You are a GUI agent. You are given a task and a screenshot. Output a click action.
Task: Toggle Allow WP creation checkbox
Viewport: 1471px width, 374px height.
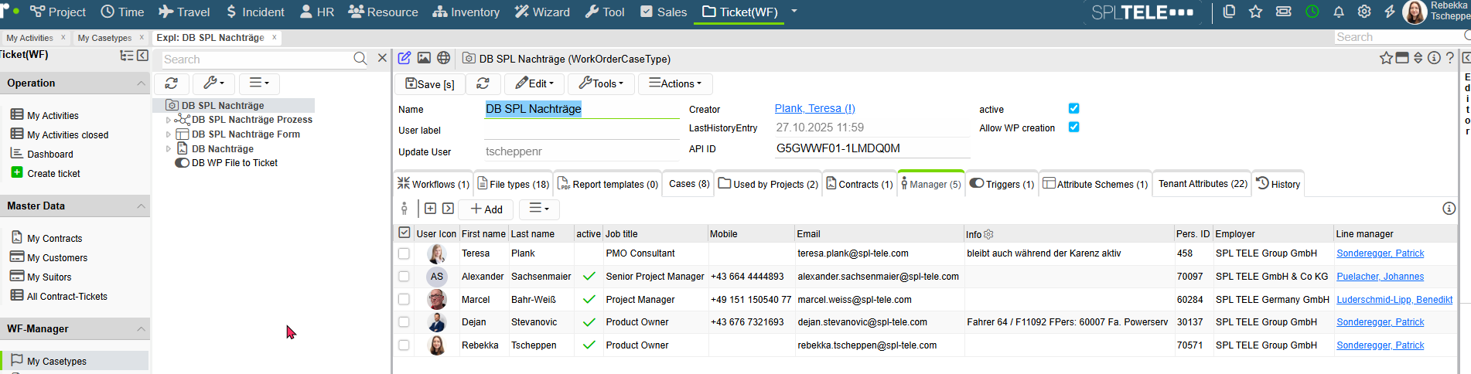pos(1073,127)
